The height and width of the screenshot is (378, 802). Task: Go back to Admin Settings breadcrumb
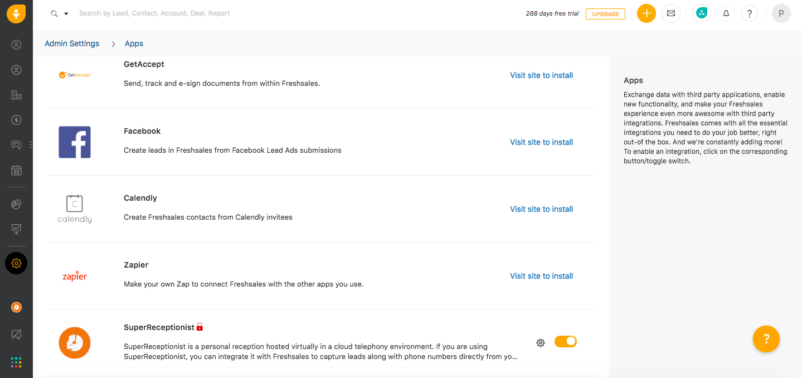(72, 43)
